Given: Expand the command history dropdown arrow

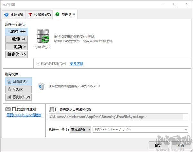Looking at the screenshot, I should coord(186,130).
